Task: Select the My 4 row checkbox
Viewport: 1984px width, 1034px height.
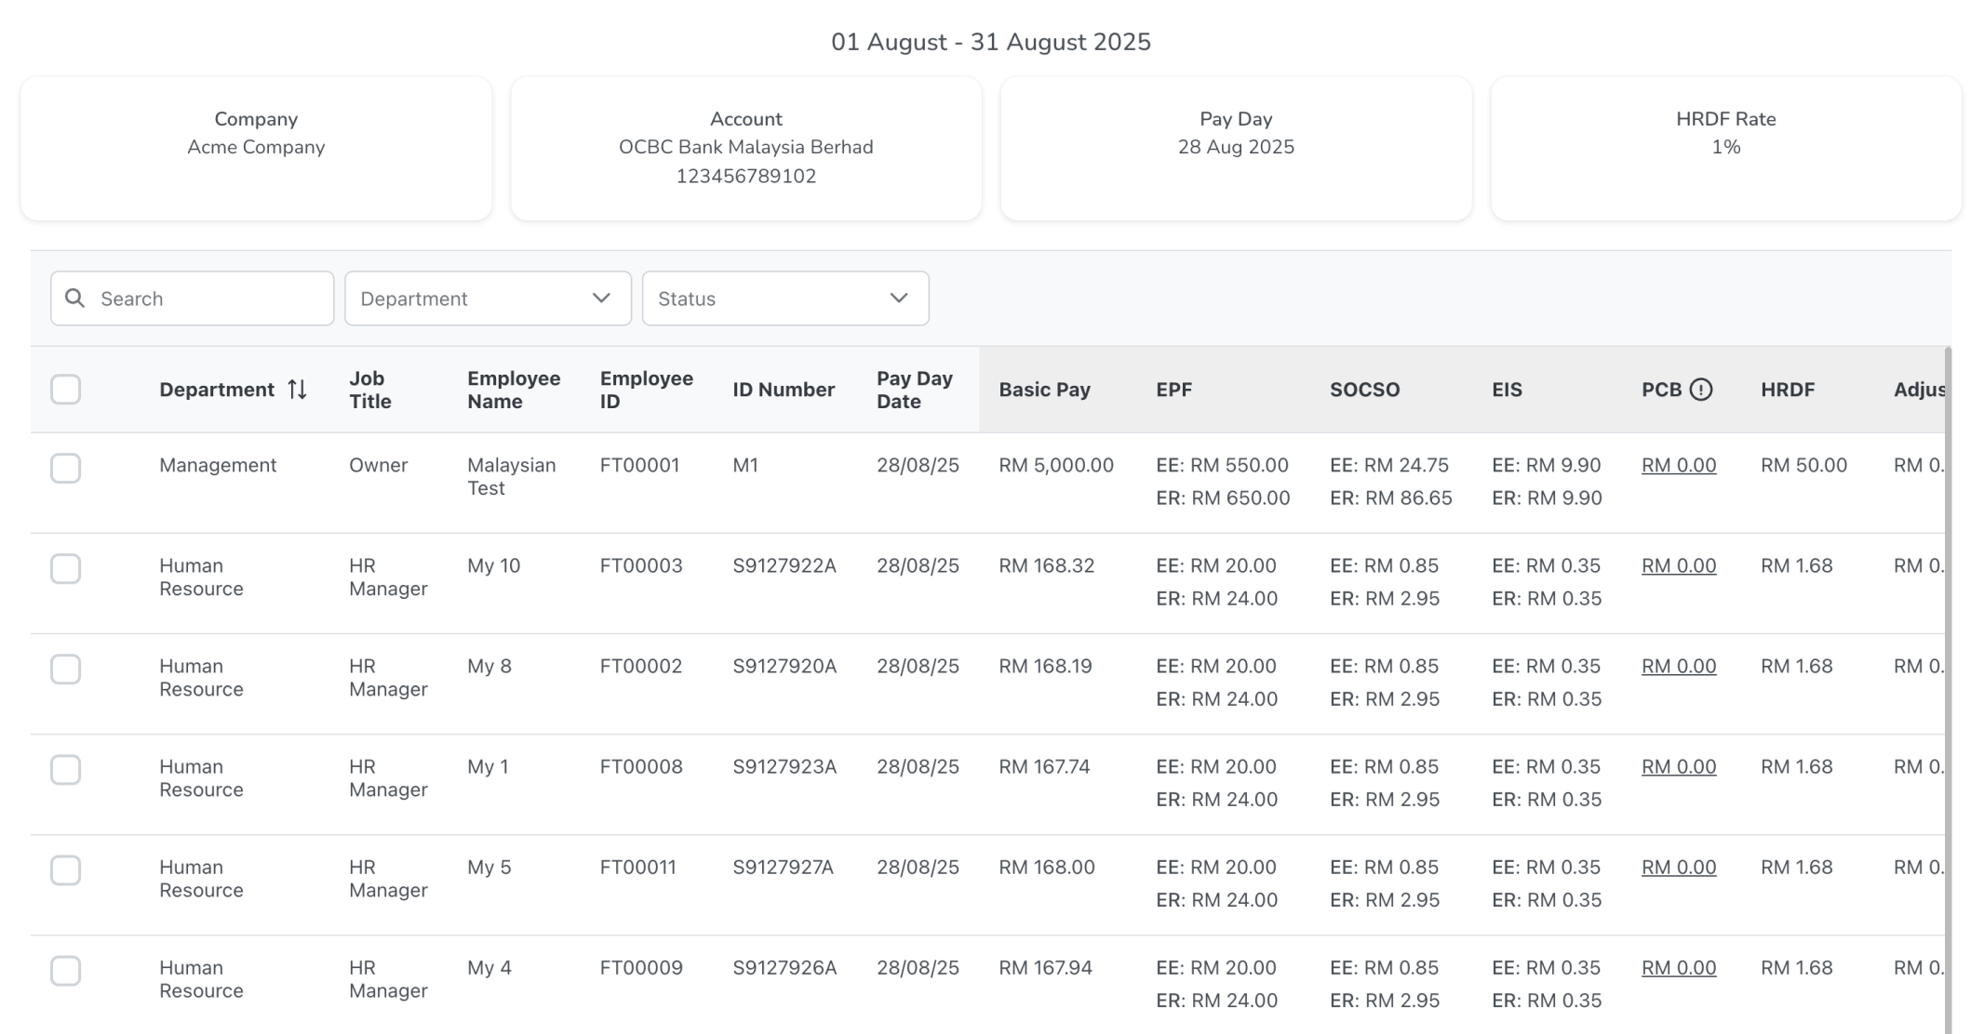Action: (66, 970)
